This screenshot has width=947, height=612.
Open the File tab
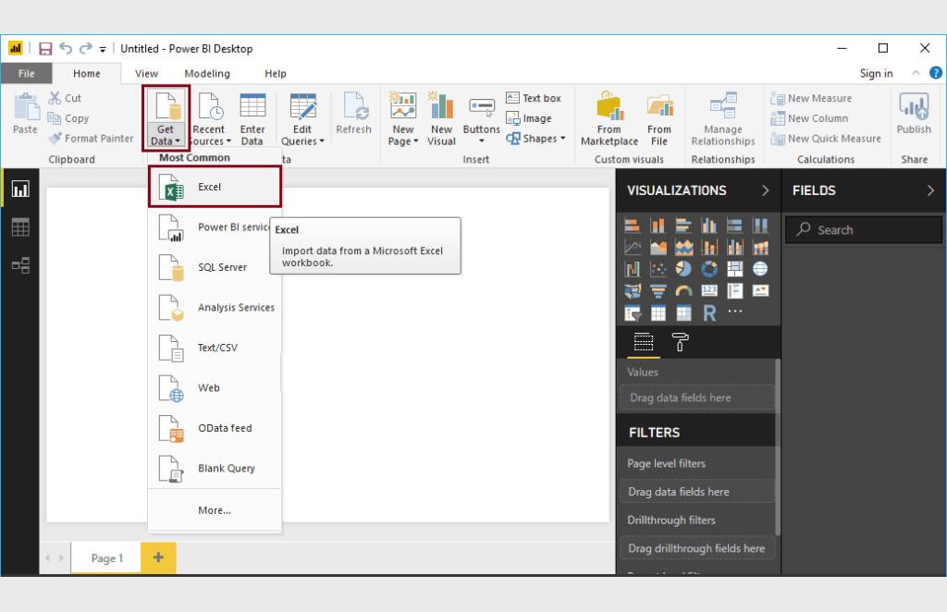click(x=26, y=74)
